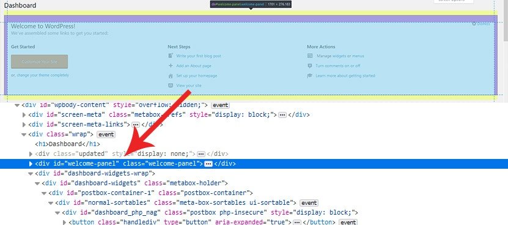Screen dimensions: 508x225
Task: Click the widgets icon beside Manage widgets
Action: coord(310,56)
